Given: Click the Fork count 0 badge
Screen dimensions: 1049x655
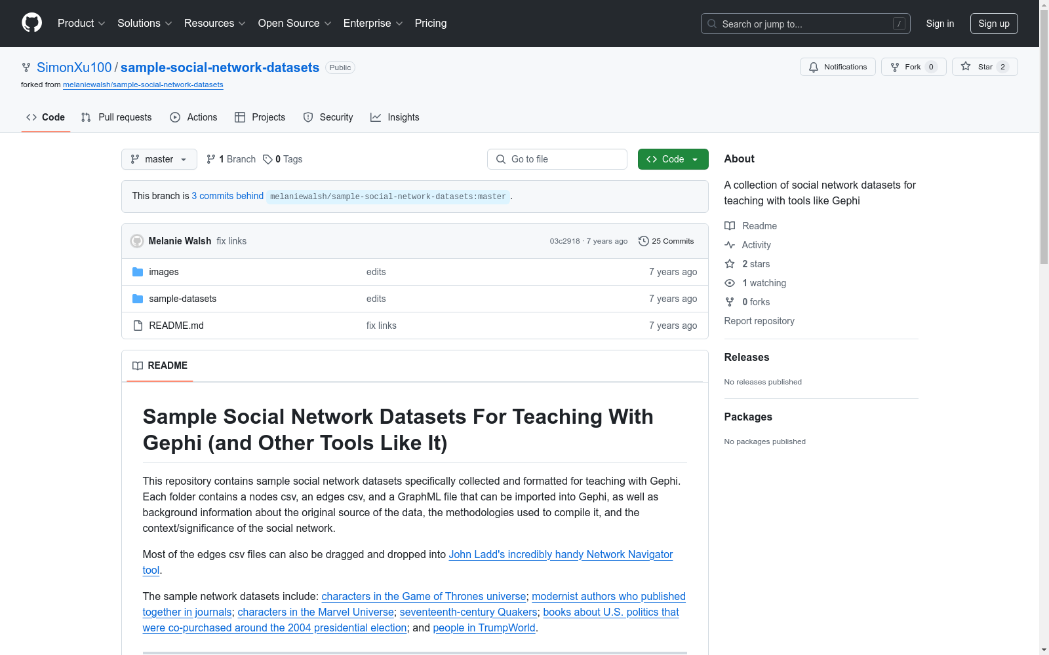Looking at the screenshot, I should (931, 67).
